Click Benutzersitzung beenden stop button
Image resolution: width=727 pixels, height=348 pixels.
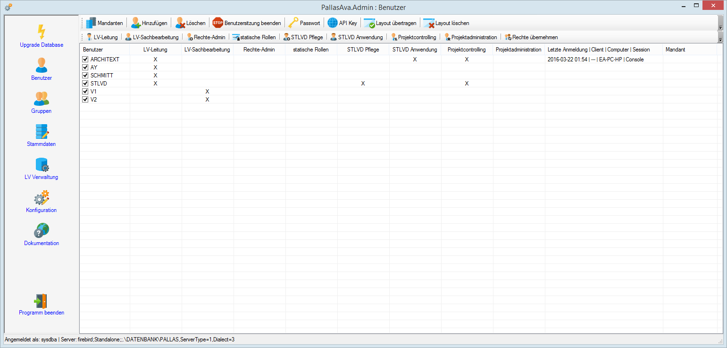tap(247, 23)
